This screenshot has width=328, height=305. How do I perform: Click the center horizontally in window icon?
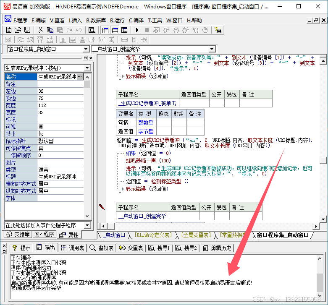click(63, 40)
